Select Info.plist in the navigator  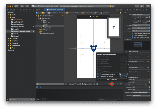16,29
